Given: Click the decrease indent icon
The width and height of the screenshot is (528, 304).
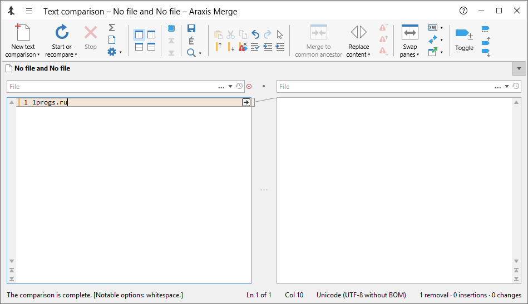Looking at the screenshot, I should [268, 47].
